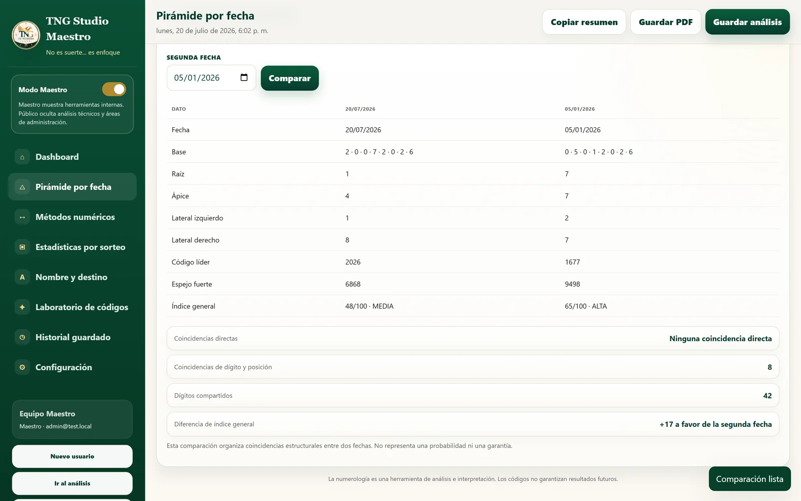Click Dígitos compartidos value 42

click(x=767, y=396)
